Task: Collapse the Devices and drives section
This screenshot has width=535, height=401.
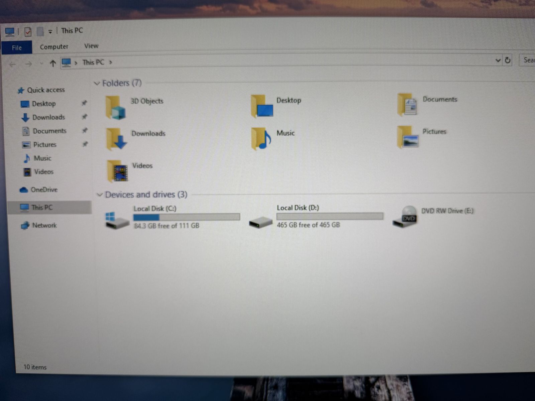Action: click(100, 195)
